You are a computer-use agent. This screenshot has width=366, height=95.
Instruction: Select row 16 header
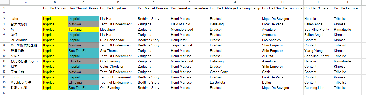tap(5, 88)
